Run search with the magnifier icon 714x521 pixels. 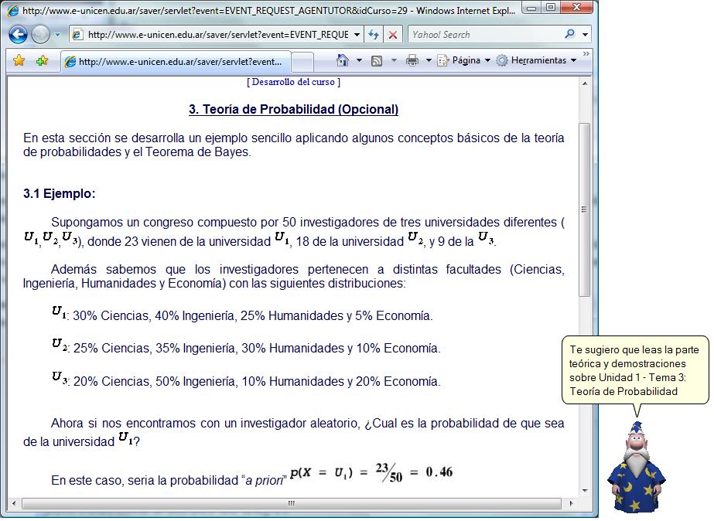pos(569,34)
